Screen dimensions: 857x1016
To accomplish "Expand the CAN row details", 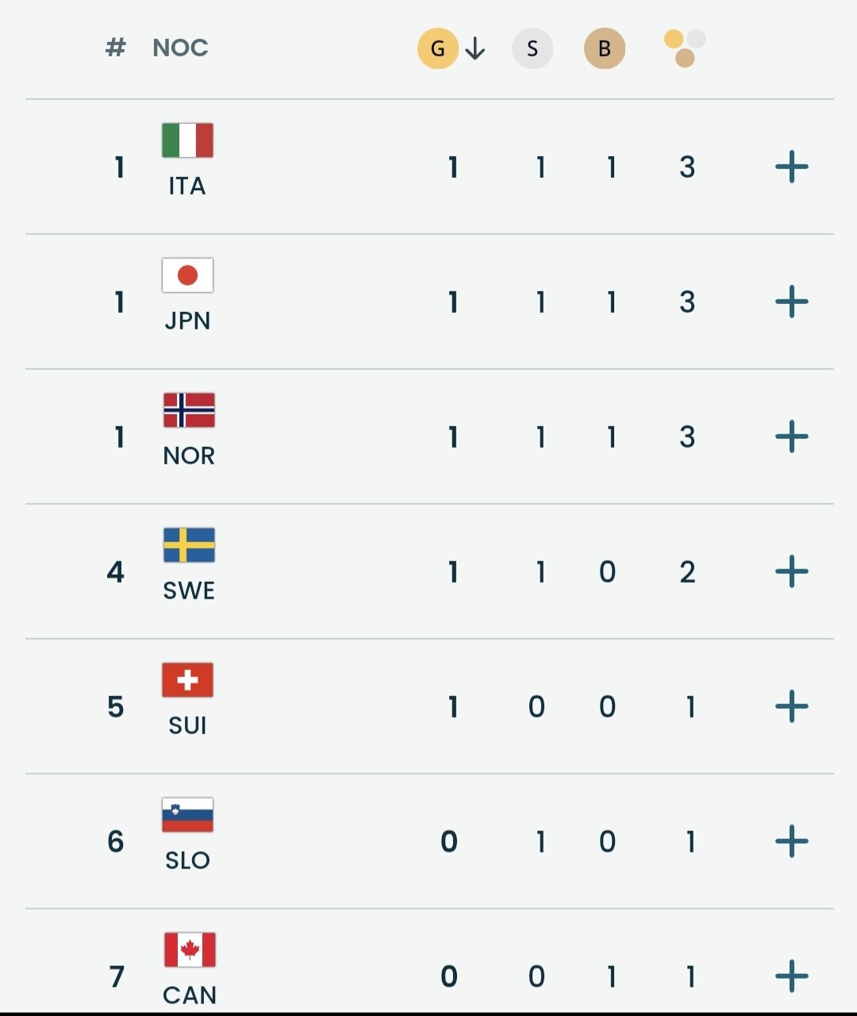I will click(791, 977).
